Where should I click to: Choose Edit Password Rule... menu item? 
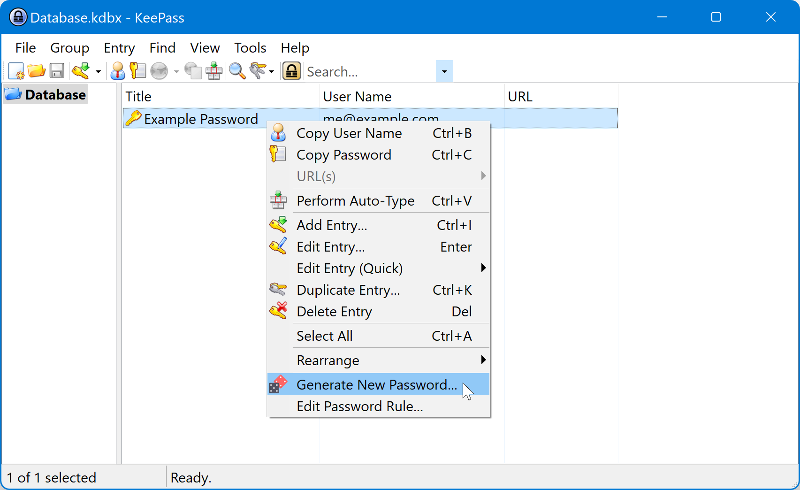coord(379,406)
